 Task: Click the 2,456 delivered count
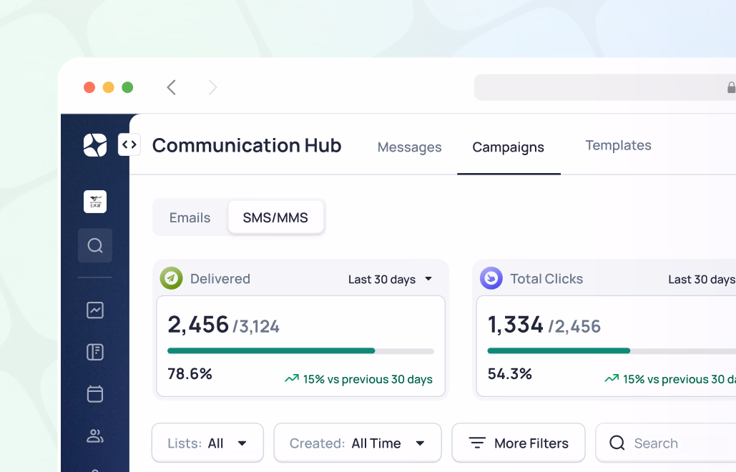click(198, 325)
